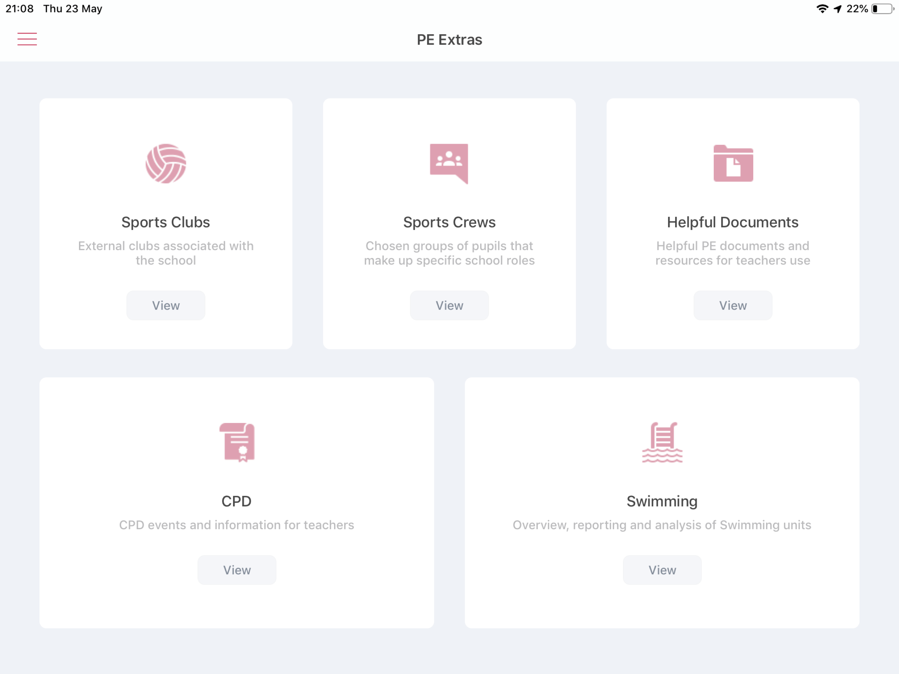Click the Sports Crews group icon

[449, 164]
